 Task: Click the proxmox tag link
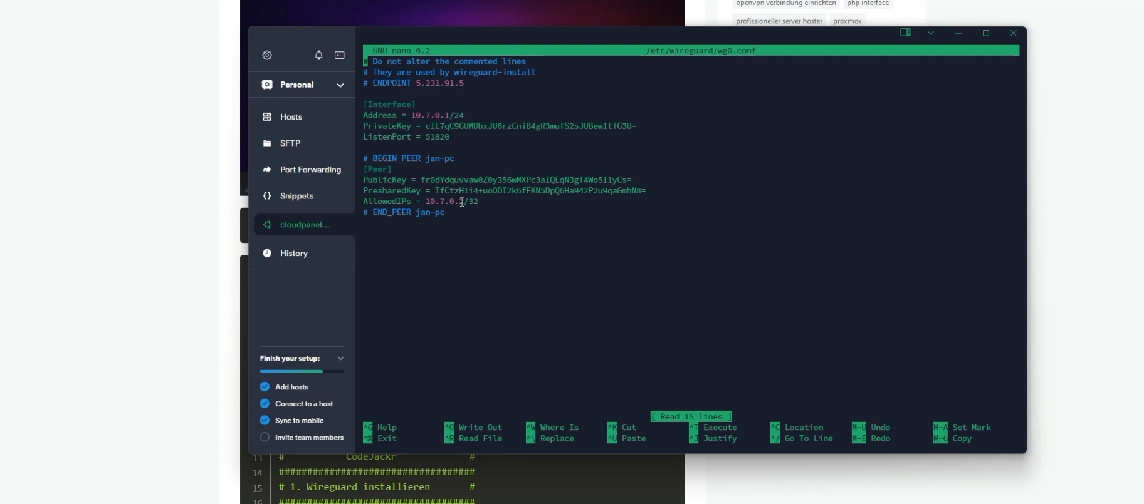(x=847, y=21)
